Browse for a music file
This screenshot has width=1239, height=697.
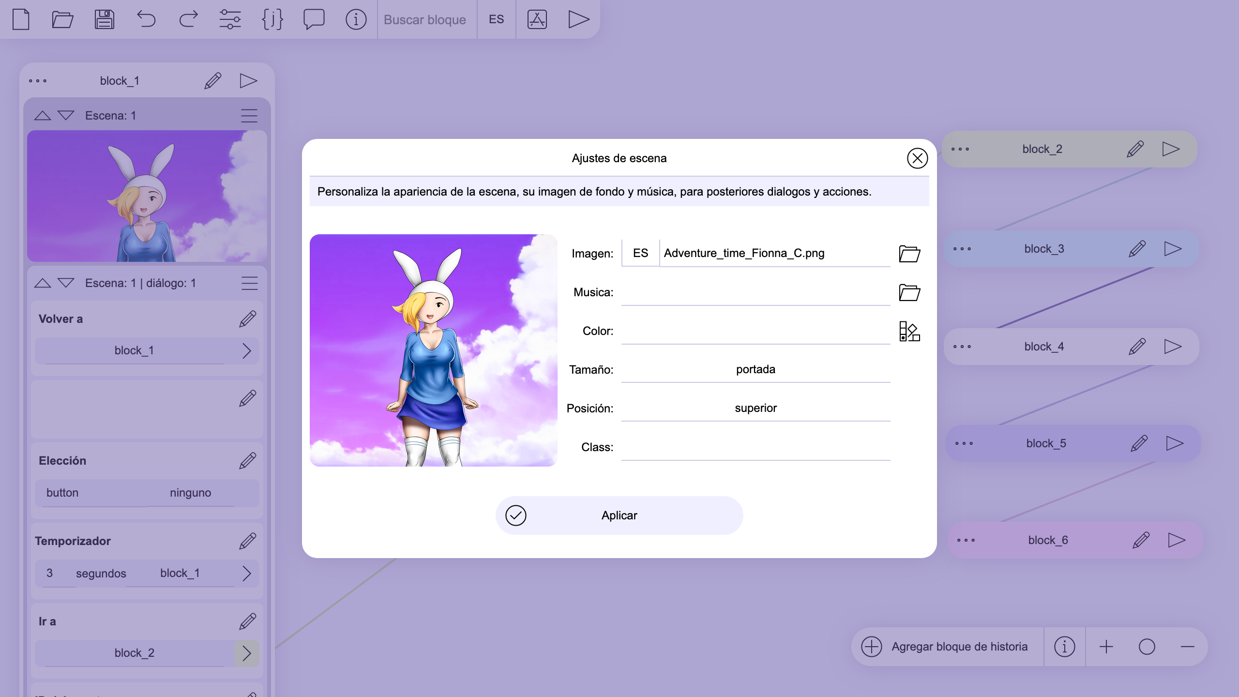coord(909,292)
